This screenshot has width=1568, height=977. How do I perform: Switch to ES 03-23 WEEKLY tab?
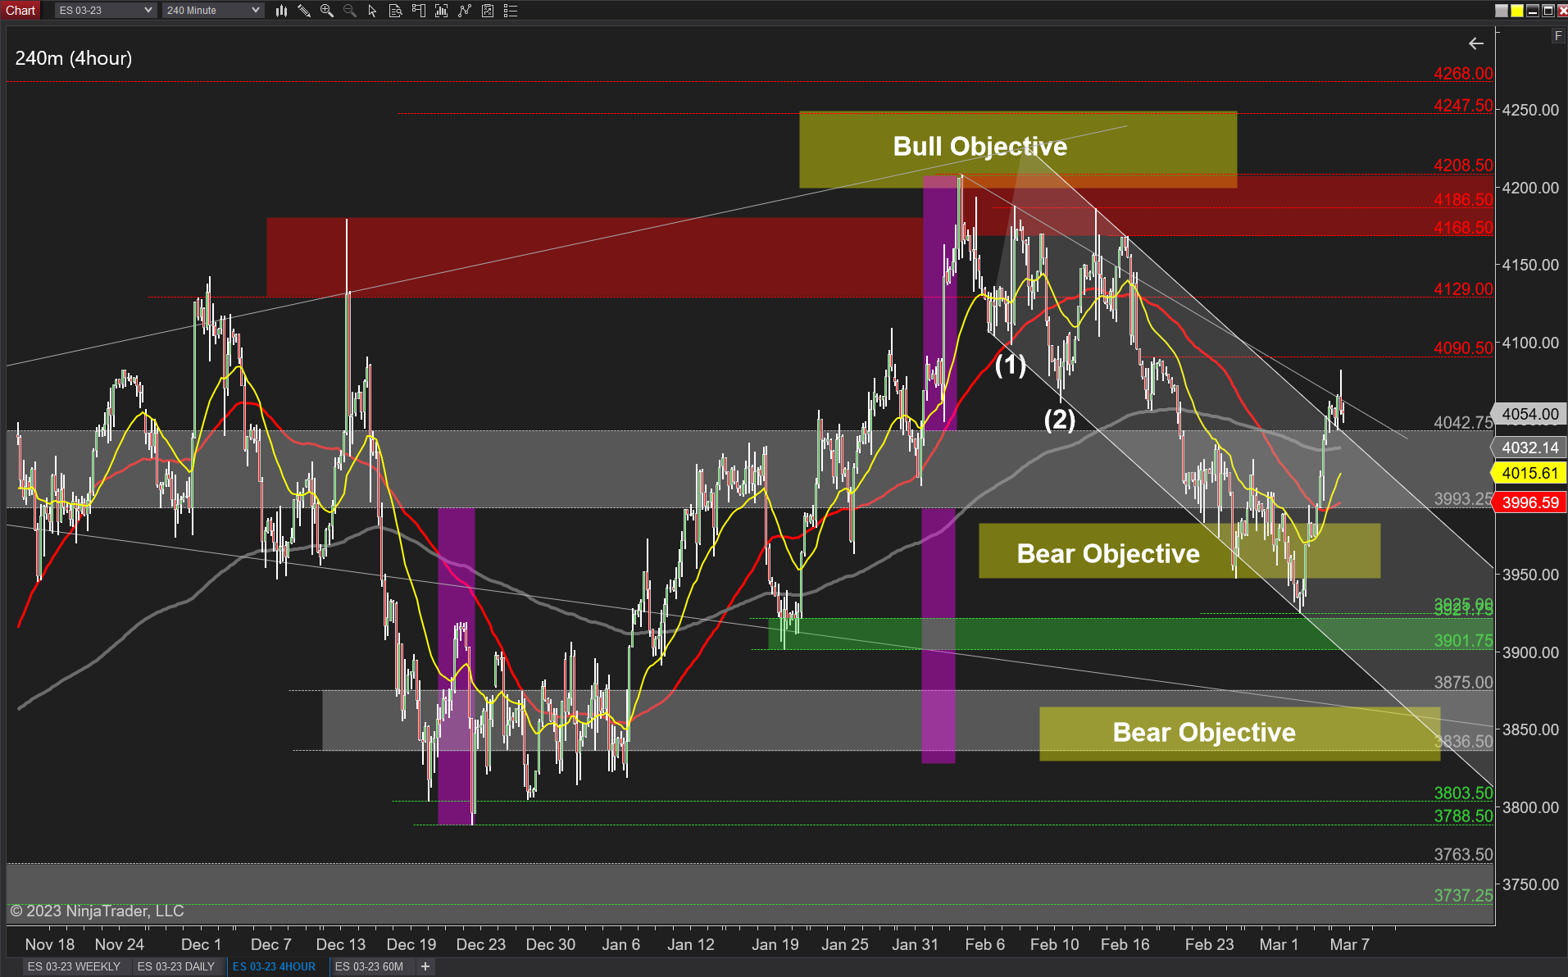pos(74,966)
